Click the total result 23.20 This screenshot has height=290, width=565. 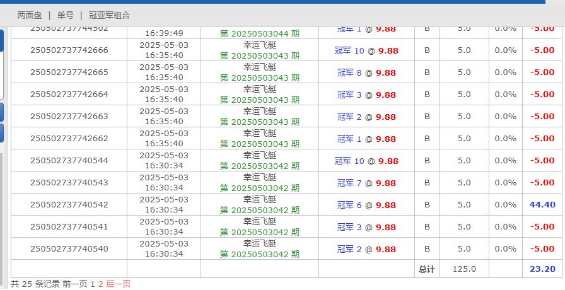(542, 269)
